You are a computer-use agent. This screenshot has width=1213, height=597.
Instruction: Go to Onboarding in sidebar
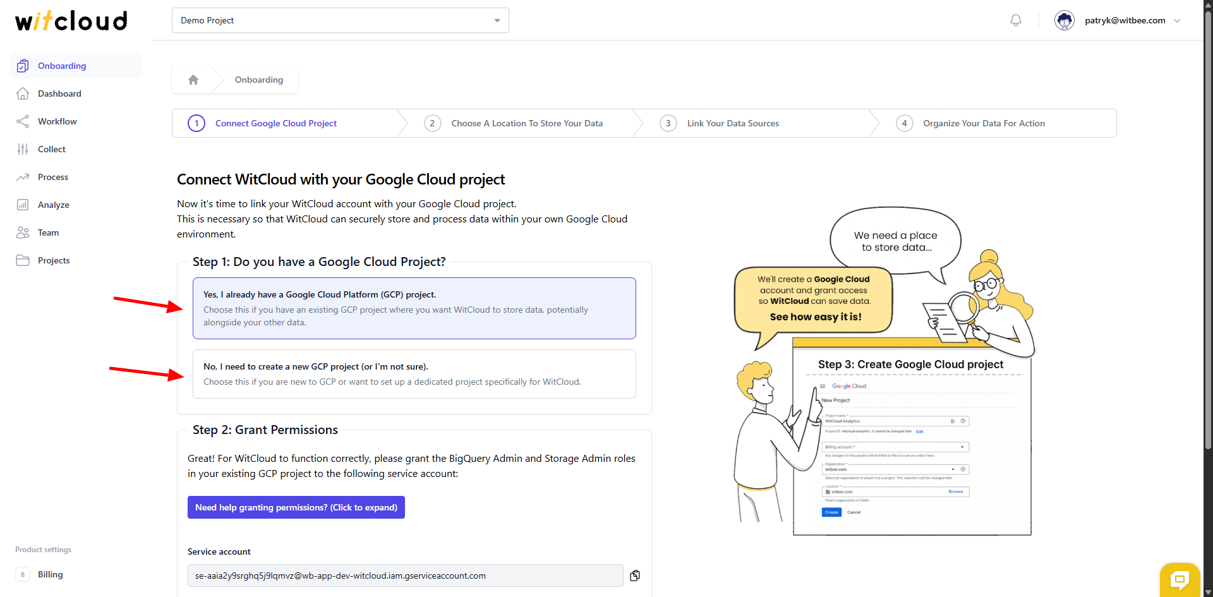pyautogui.click(x=76, y=66)
